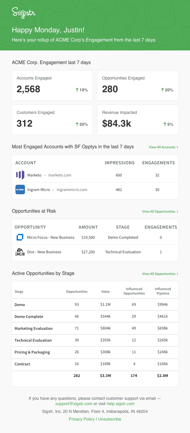Click the Revenue Impacted 5% increase indicator
This screenshot has width=190, height=433.
click(x=168, y=124)
